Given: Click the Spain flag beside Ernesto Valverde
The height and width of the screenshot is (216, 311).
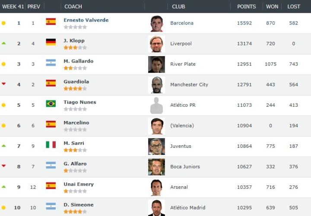Looking at the screenshot, I should [x=51, y=22].
